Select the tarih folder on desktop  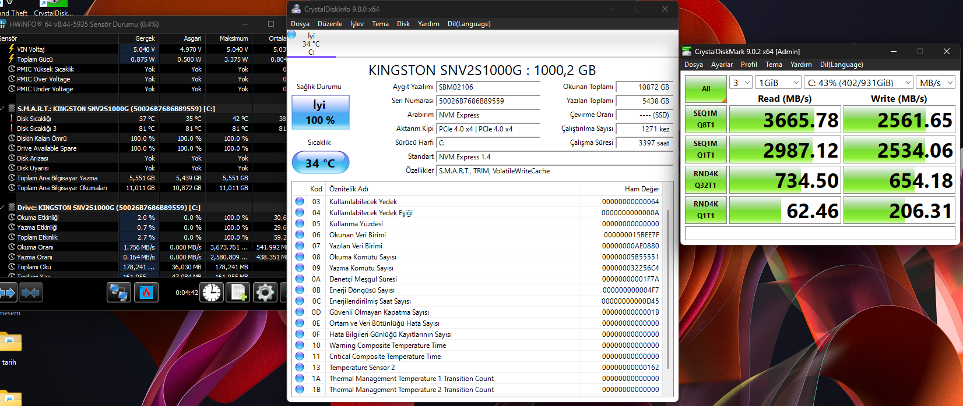click(x=10, y=349)
